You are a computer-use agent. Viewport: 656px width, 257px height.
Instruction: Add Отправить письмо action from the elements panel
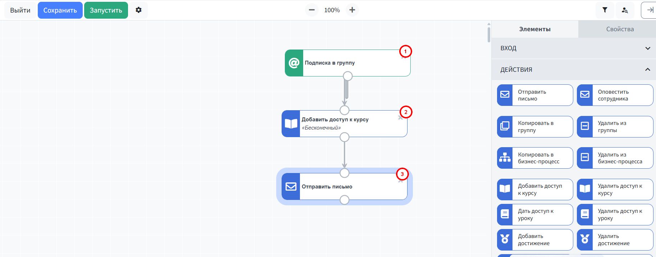(535, 95)
